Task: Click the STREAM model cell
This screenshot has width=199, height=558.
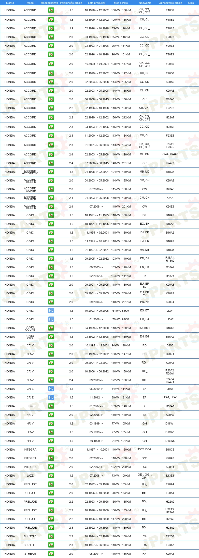Action: tap(30, 554)
